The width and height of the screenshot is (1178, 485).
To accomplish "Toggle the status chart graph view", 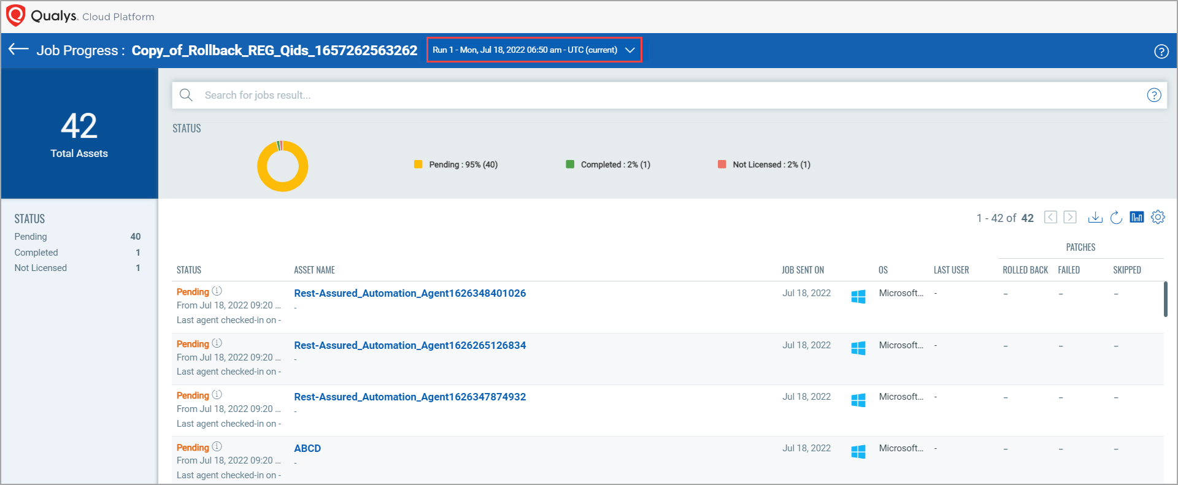I will 1136,217.
